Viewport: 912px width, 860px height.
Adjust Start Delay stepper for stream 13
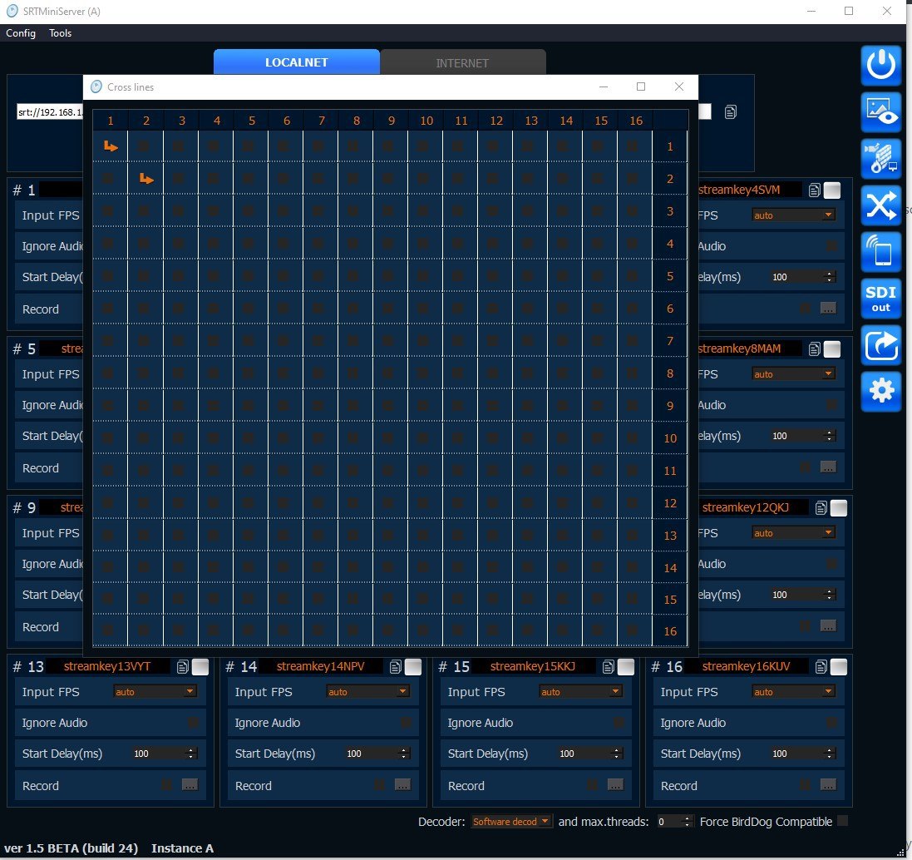(190, 753)
